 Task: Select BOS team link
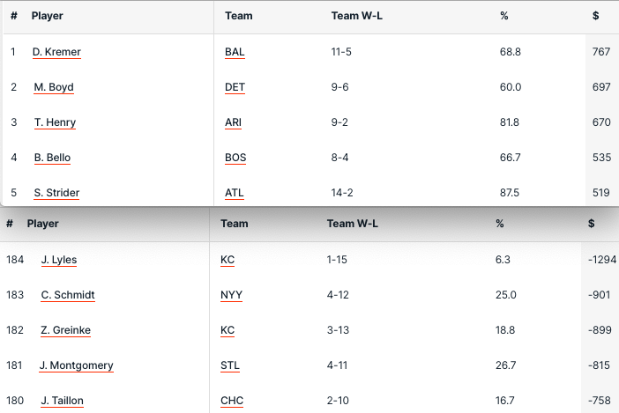pos(235,158)
